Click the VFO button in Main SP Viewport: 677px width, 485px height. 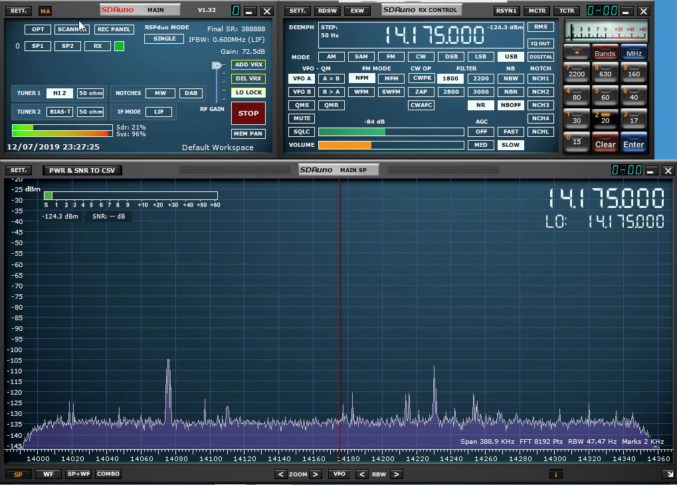click(x=339, y=474)
